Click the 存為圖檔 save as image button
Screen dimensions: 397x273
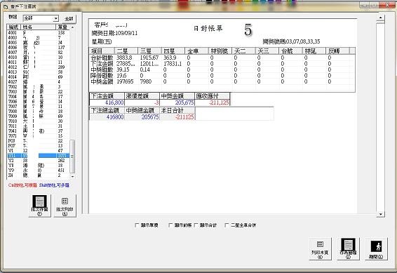click(x=348, y=248)
